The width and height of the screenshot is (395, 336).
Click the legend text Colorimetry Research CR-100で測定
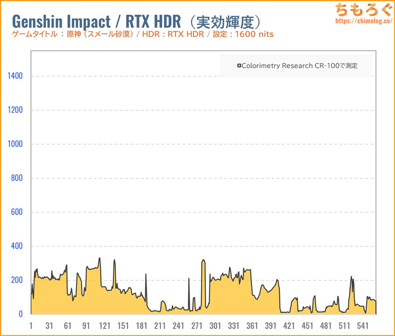[x=299, y=66]
